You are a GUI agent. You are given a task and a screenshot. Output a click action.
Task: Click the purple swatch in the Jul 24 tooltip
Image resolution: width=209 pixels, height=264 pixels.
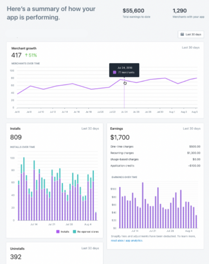tap(115, 72)
